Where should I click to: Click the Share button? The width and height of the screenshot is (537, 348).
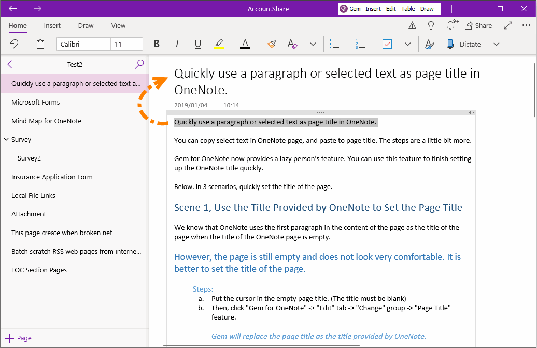[x=478, y=26]
